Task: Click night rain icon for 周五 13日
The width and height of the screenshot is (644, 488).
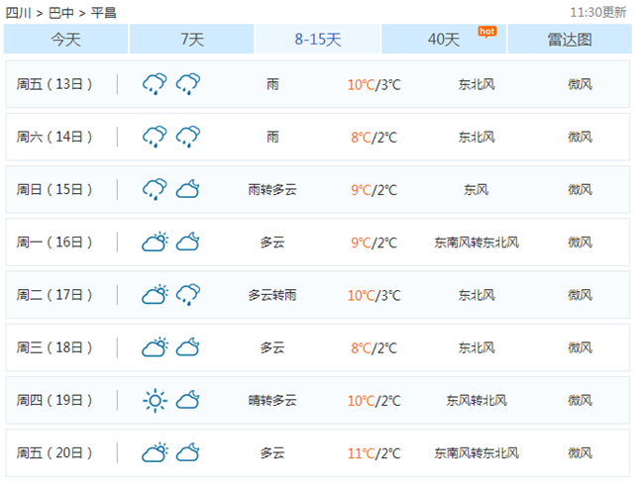Action: [x=188, y=84]
